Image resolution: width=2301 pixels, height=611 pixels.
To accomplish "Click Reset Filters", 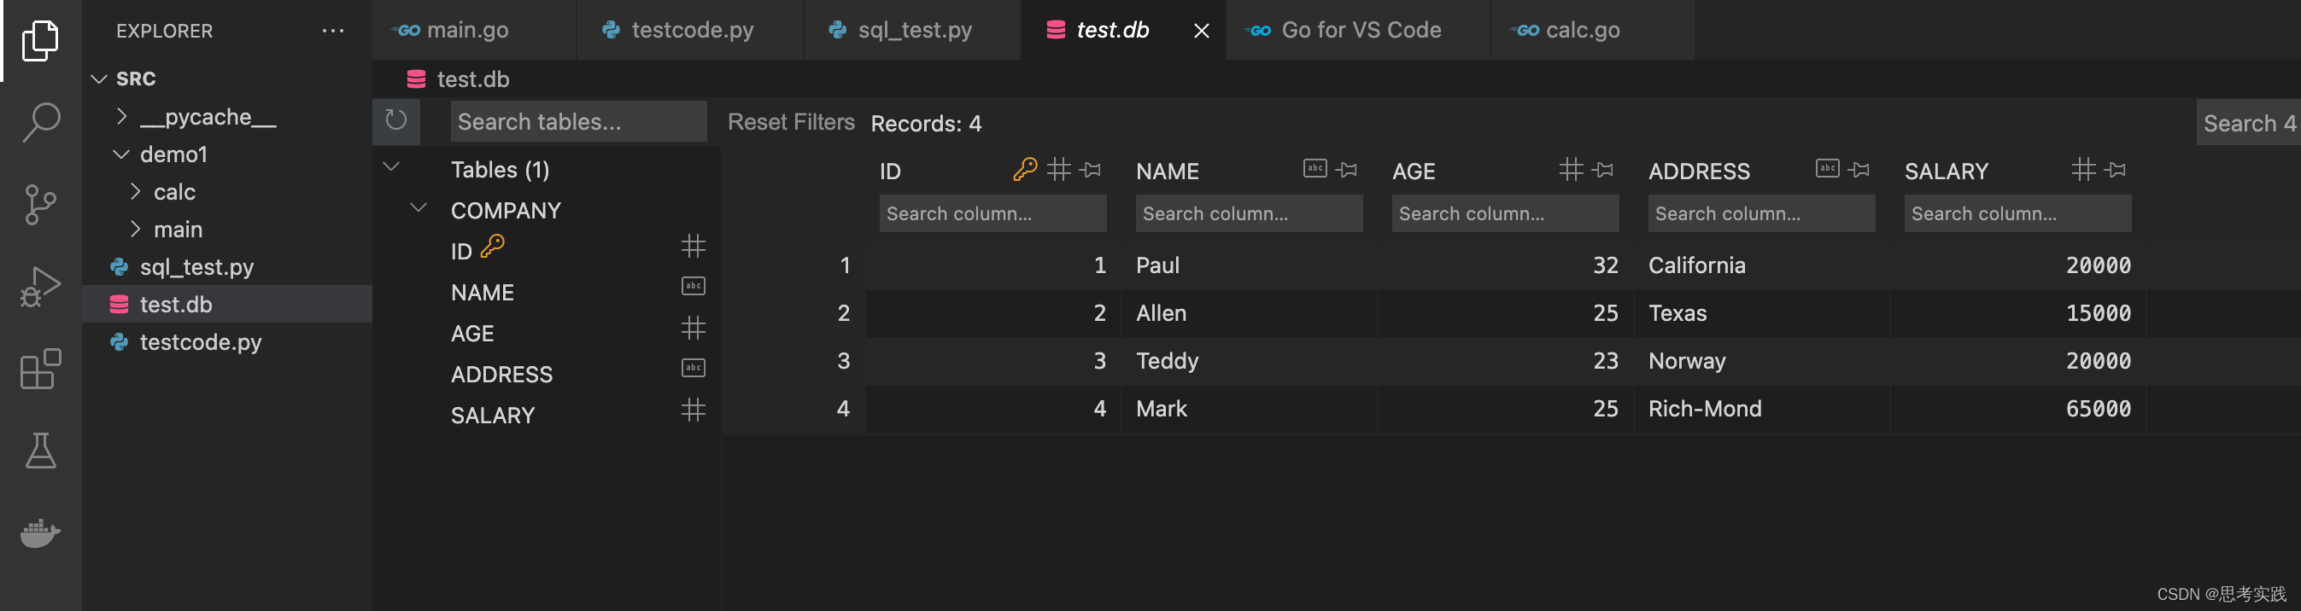I will (x=791, y=122).
